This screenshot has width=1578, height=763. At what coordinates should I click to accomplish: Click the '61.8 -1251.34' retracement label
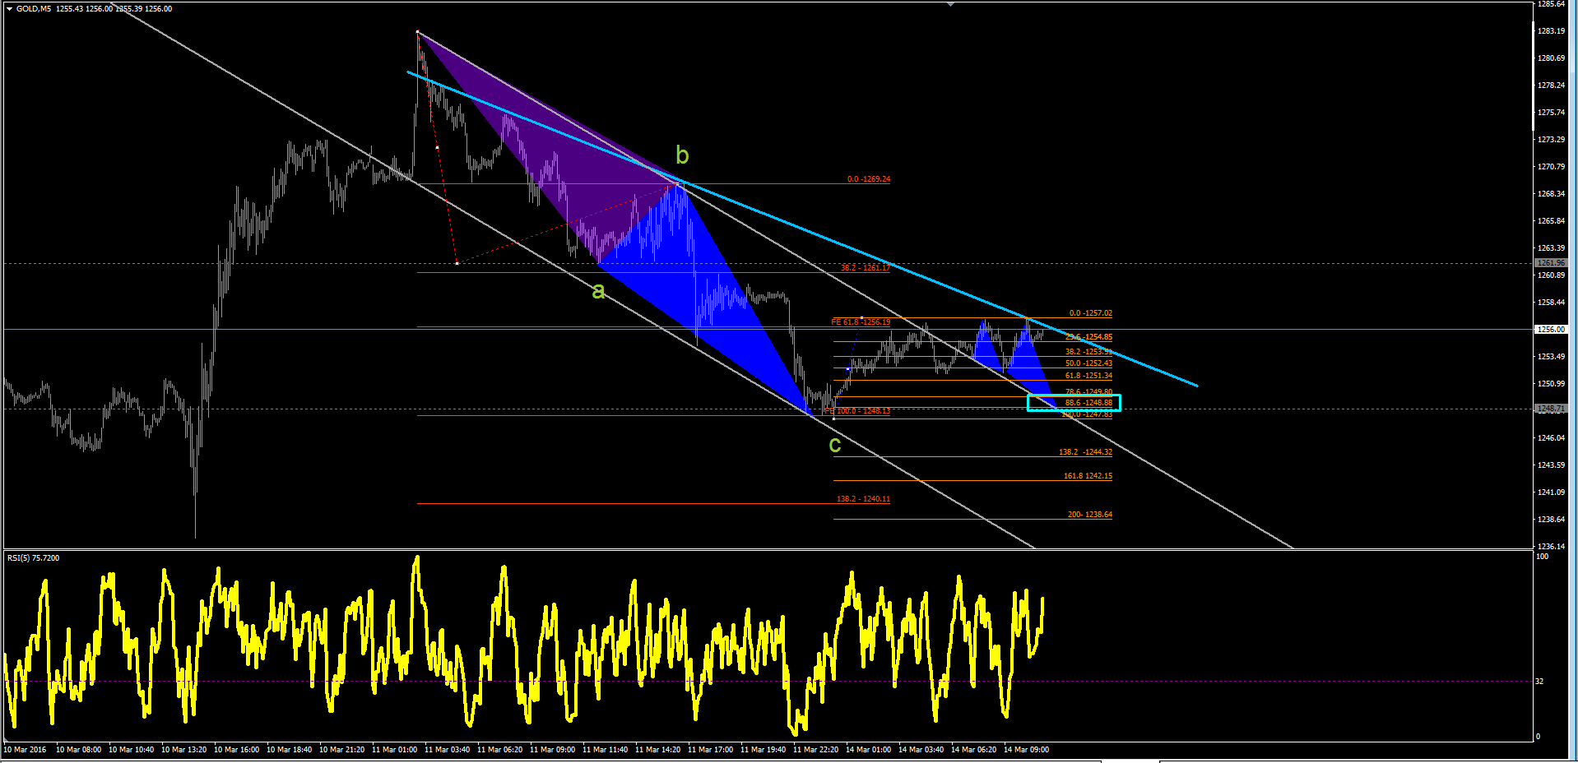pyautogui.click(x=1089, y=376)
